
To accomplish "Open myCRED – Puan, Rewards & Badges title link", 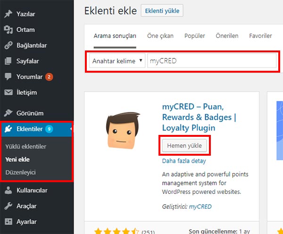I will pyautogui.click(x=199, y=117).
